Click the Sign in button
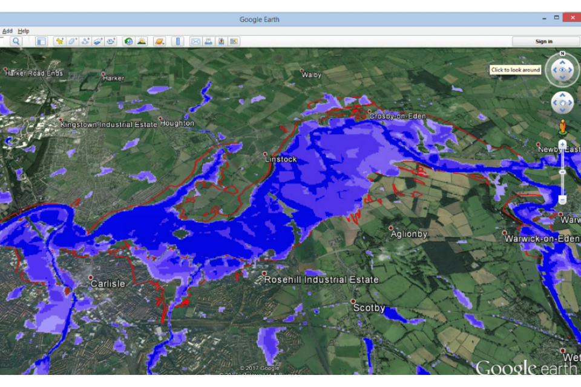The image size is (581, 387). coord(543,41)
